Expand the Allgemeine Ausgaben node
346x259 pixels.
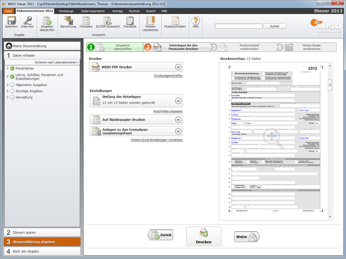(8, 85)
